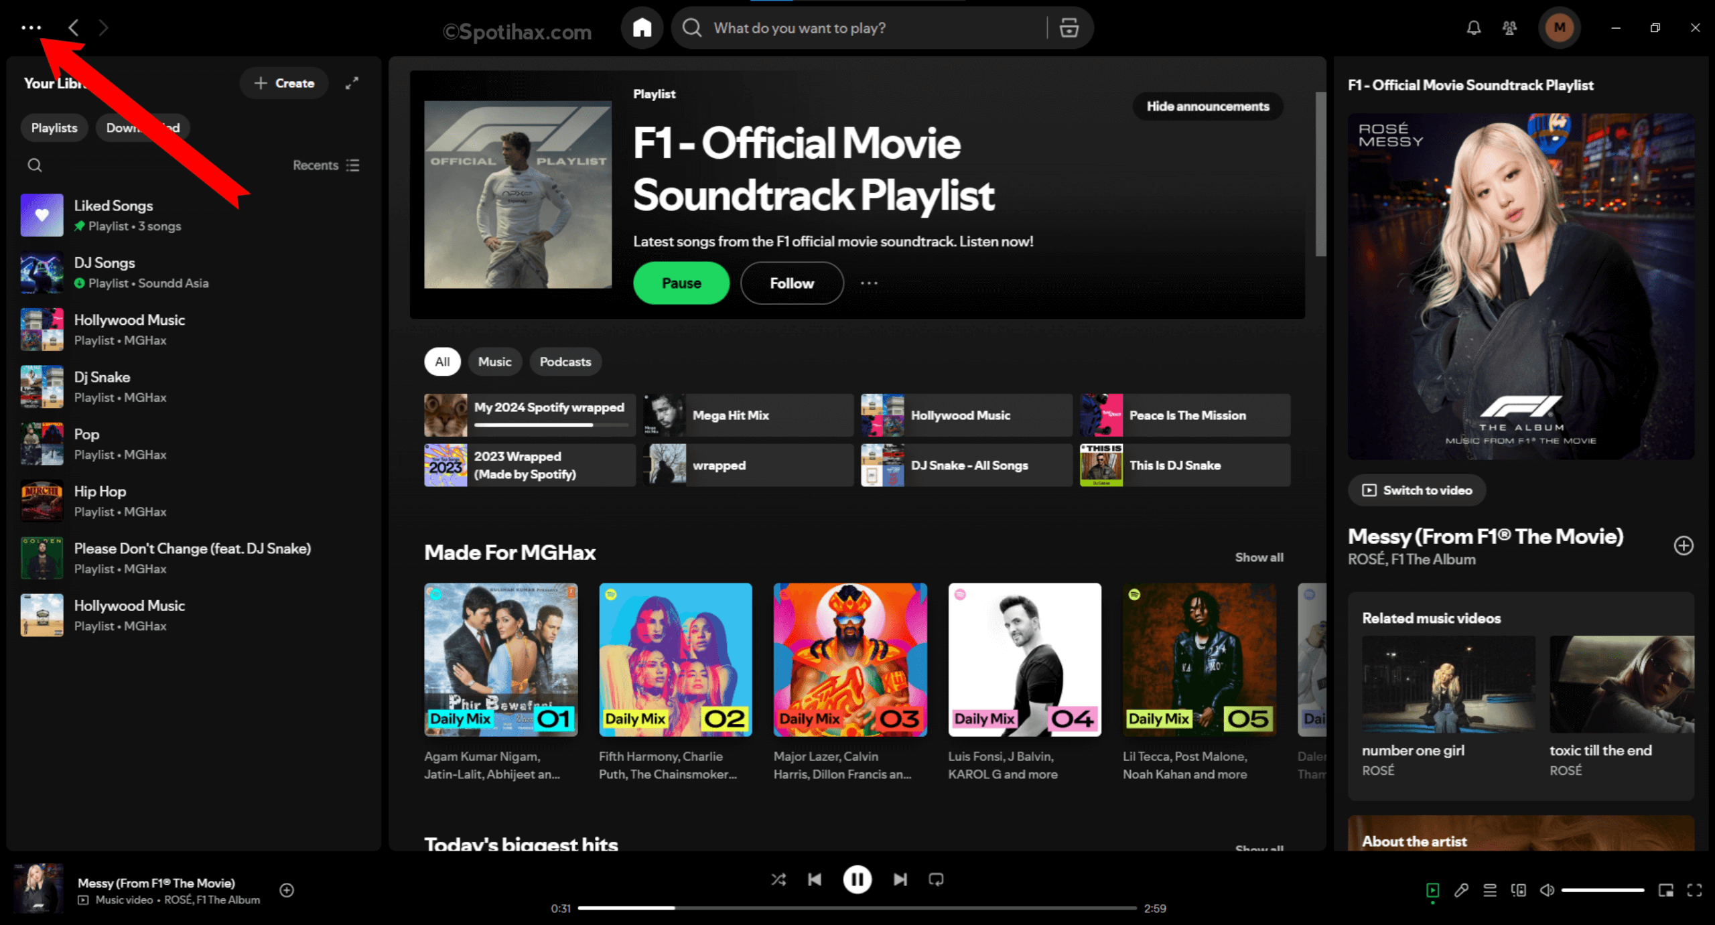Open DJ Songs playlist by Soundd Asia
Image resolution: width=1715 pixels, height=925 pixels.
click(x=194, y=273)
